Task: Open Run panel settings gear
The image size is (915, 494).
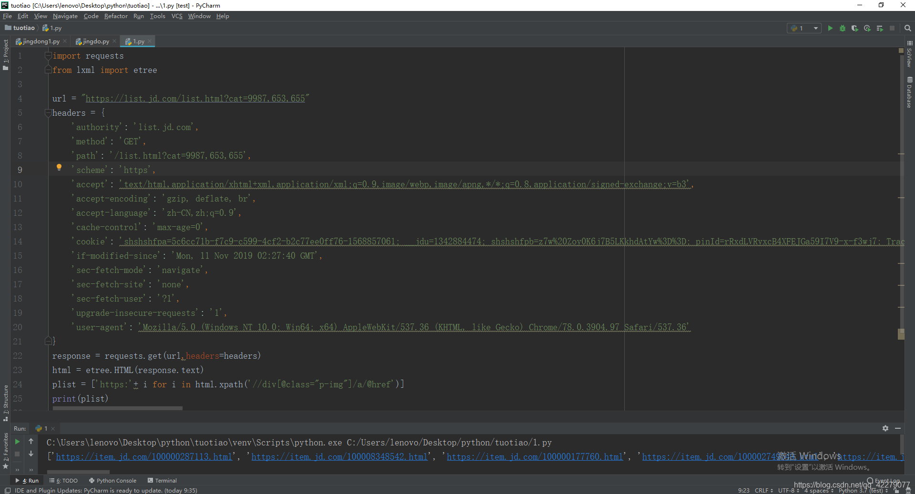Action: click(885, 428)
